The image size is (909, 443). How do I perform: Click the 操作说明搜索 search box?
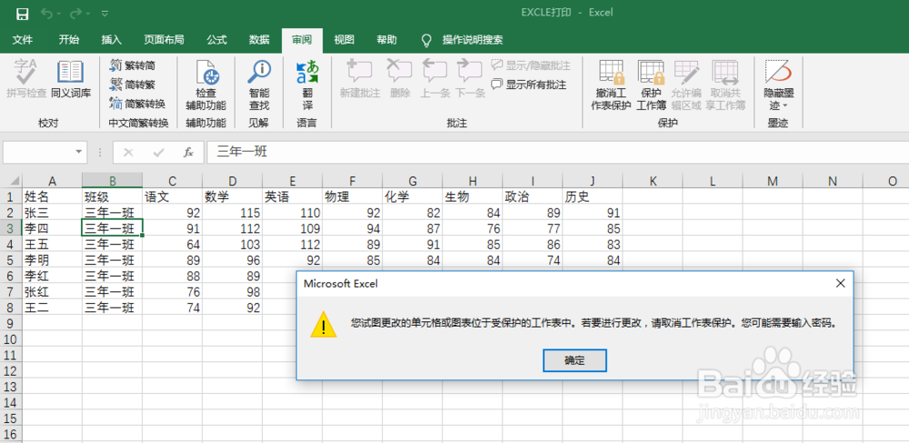click(x=472, y=40)
